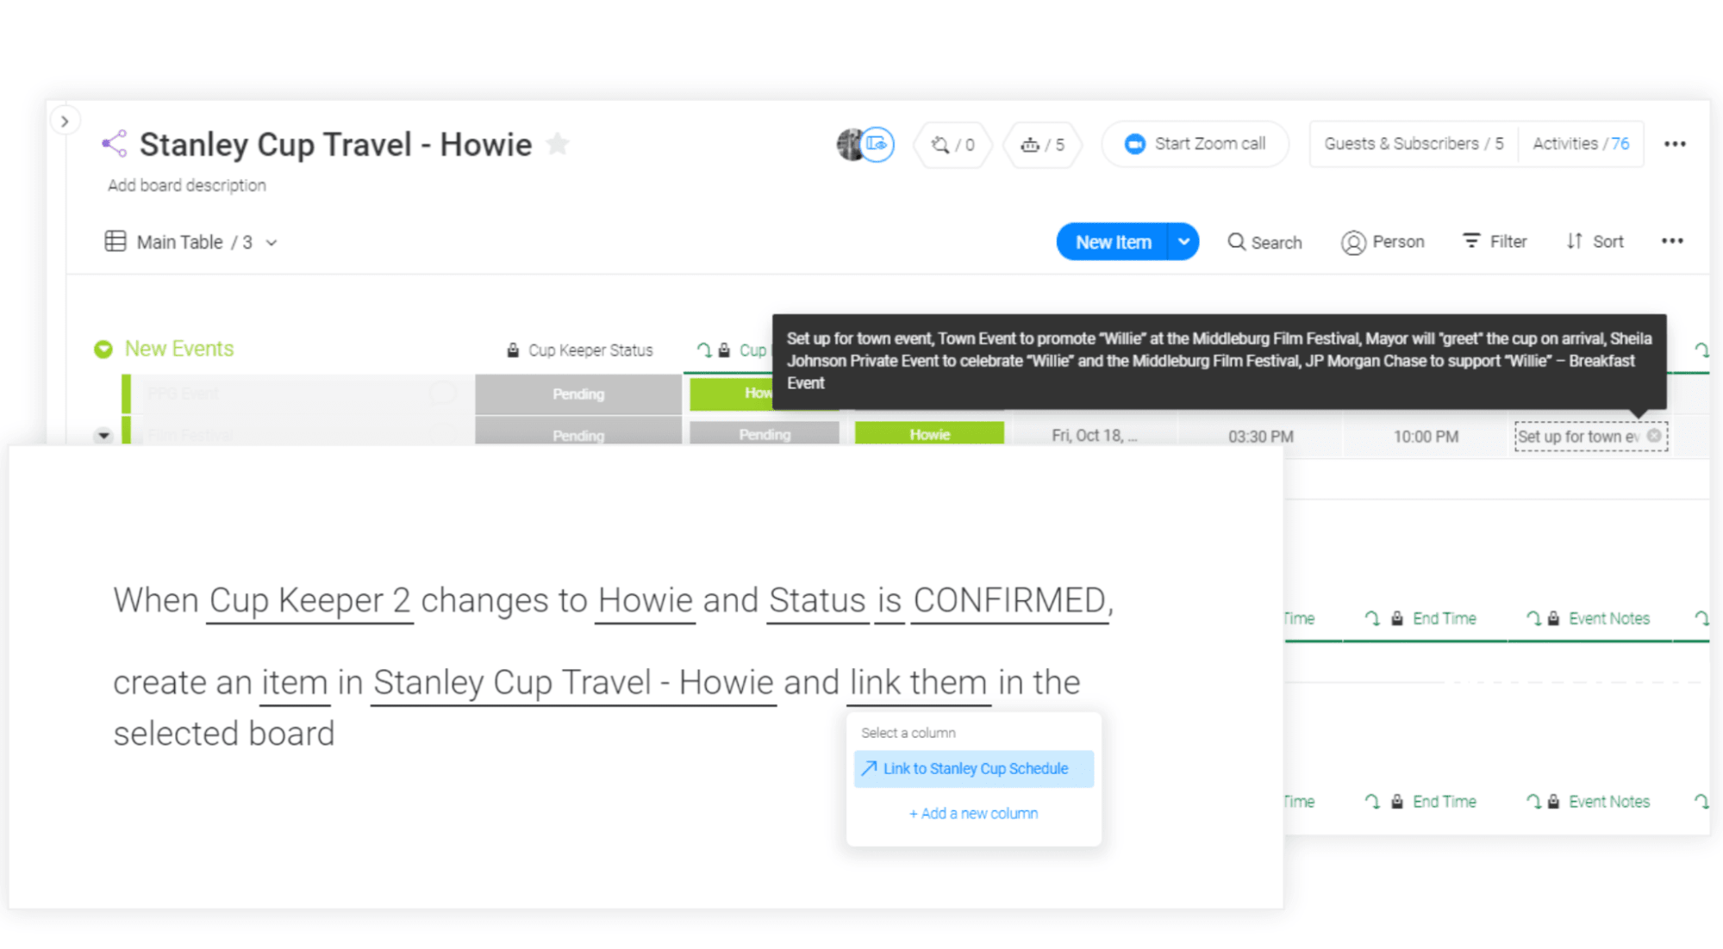Click the Add a new column link
Viewport: 1723px width, 949px height.
point(973,812)
